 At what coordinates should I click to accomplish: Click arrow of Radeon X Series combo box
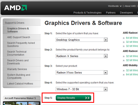[x=106, y=56]
